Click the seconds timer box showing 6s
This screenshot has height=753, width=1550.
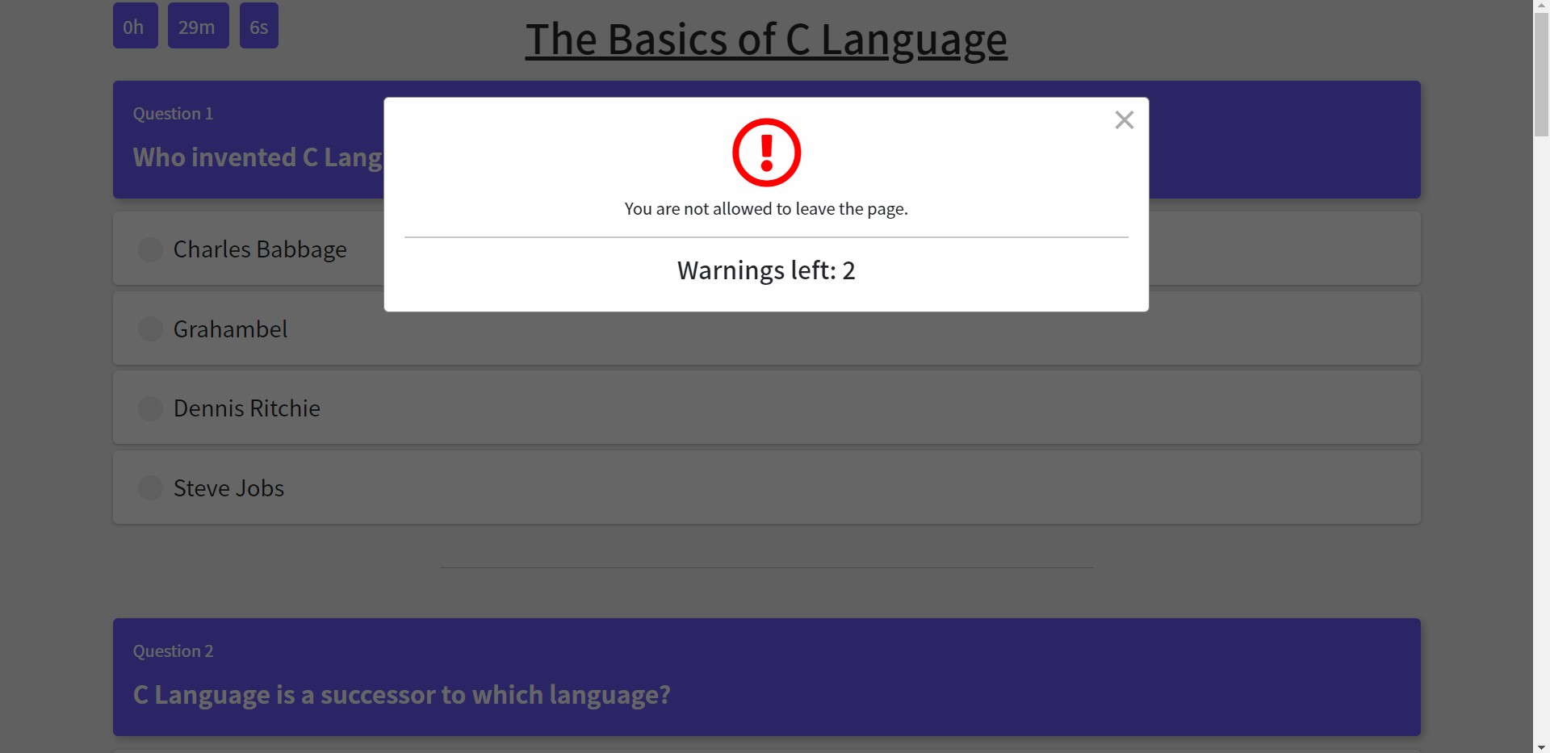pos(259,26)
